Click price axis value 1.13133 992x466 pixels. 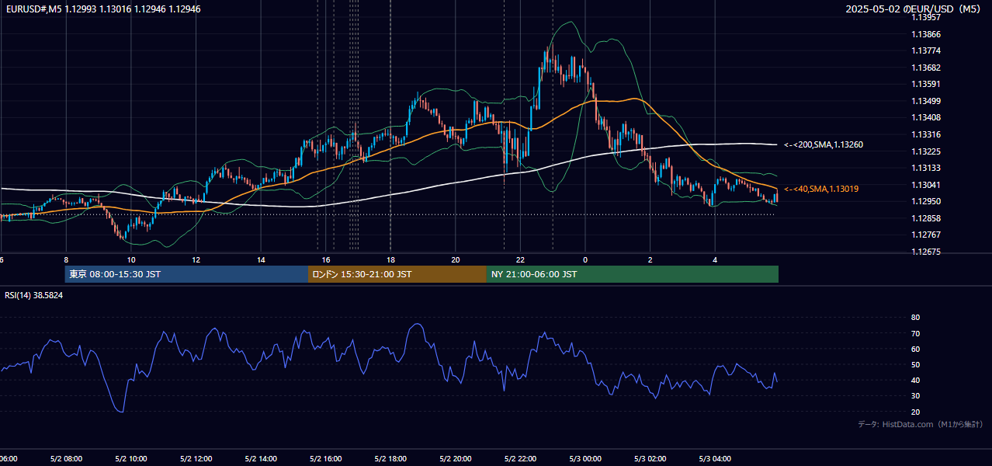pyautogui.click(x=925, y=168)
